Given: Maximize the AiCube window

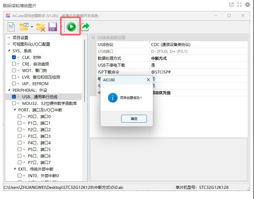Looking at the screenshot, I should click(x=229, y=16).
